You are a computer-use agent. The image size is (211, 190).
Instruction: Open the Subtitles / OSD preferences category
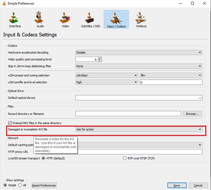click(91, 19)
